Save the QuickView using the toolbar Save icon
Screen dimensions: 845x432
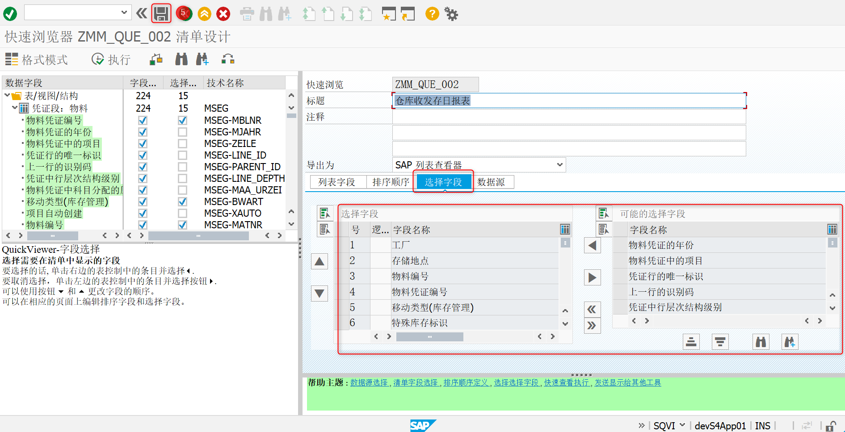click(x=161, y=13)
